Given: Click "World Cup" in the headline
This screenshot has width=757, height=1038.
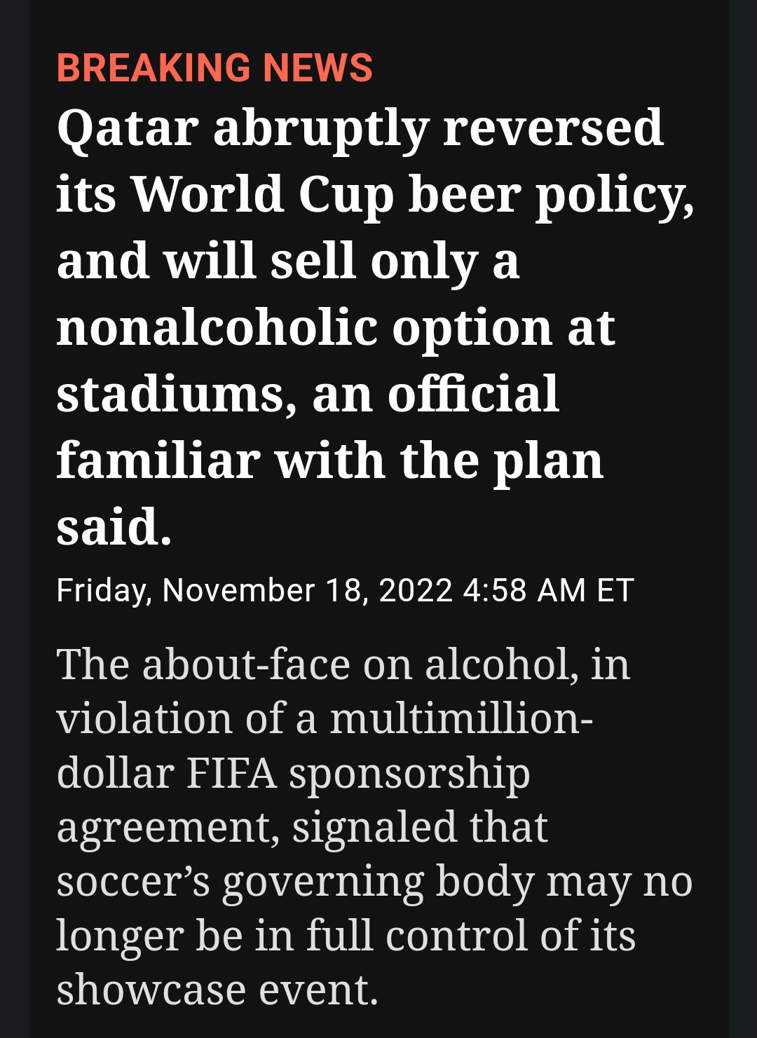Looking at the screenshot, I should (x=262, y=194).
